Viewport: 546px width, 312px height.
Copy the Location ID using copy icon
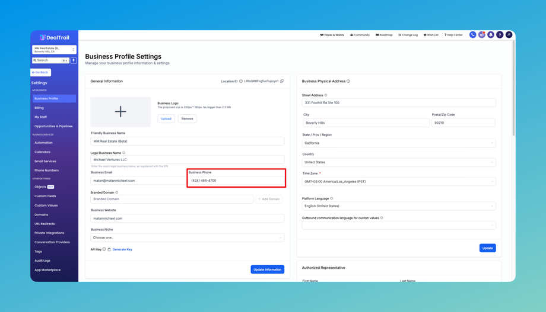coord(282,81)
